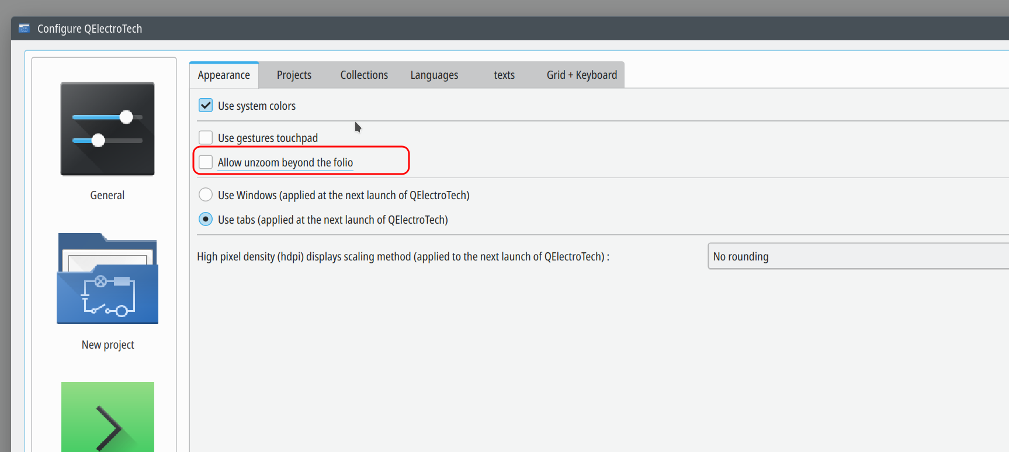This screenshot has width=1009, height=452.
Task: Click the QElectroTech window title icon
Action: point(25,29)
